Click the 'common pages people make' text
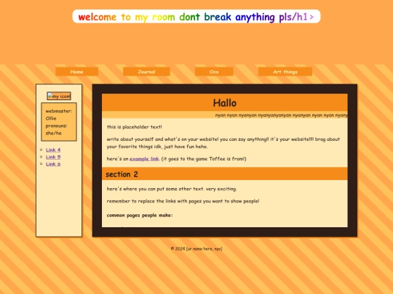This screenshot has width=393, height=294. point(140,216)
